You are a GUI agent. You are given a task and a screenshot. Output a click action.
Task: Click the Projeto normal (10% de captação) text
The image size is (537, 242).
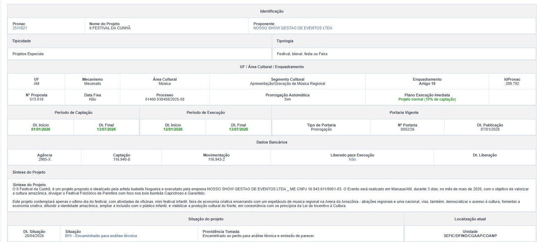coord(427,99)
